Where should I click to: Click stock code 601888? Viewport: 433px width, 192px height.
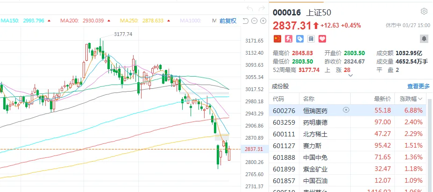(x=284, y=157)
